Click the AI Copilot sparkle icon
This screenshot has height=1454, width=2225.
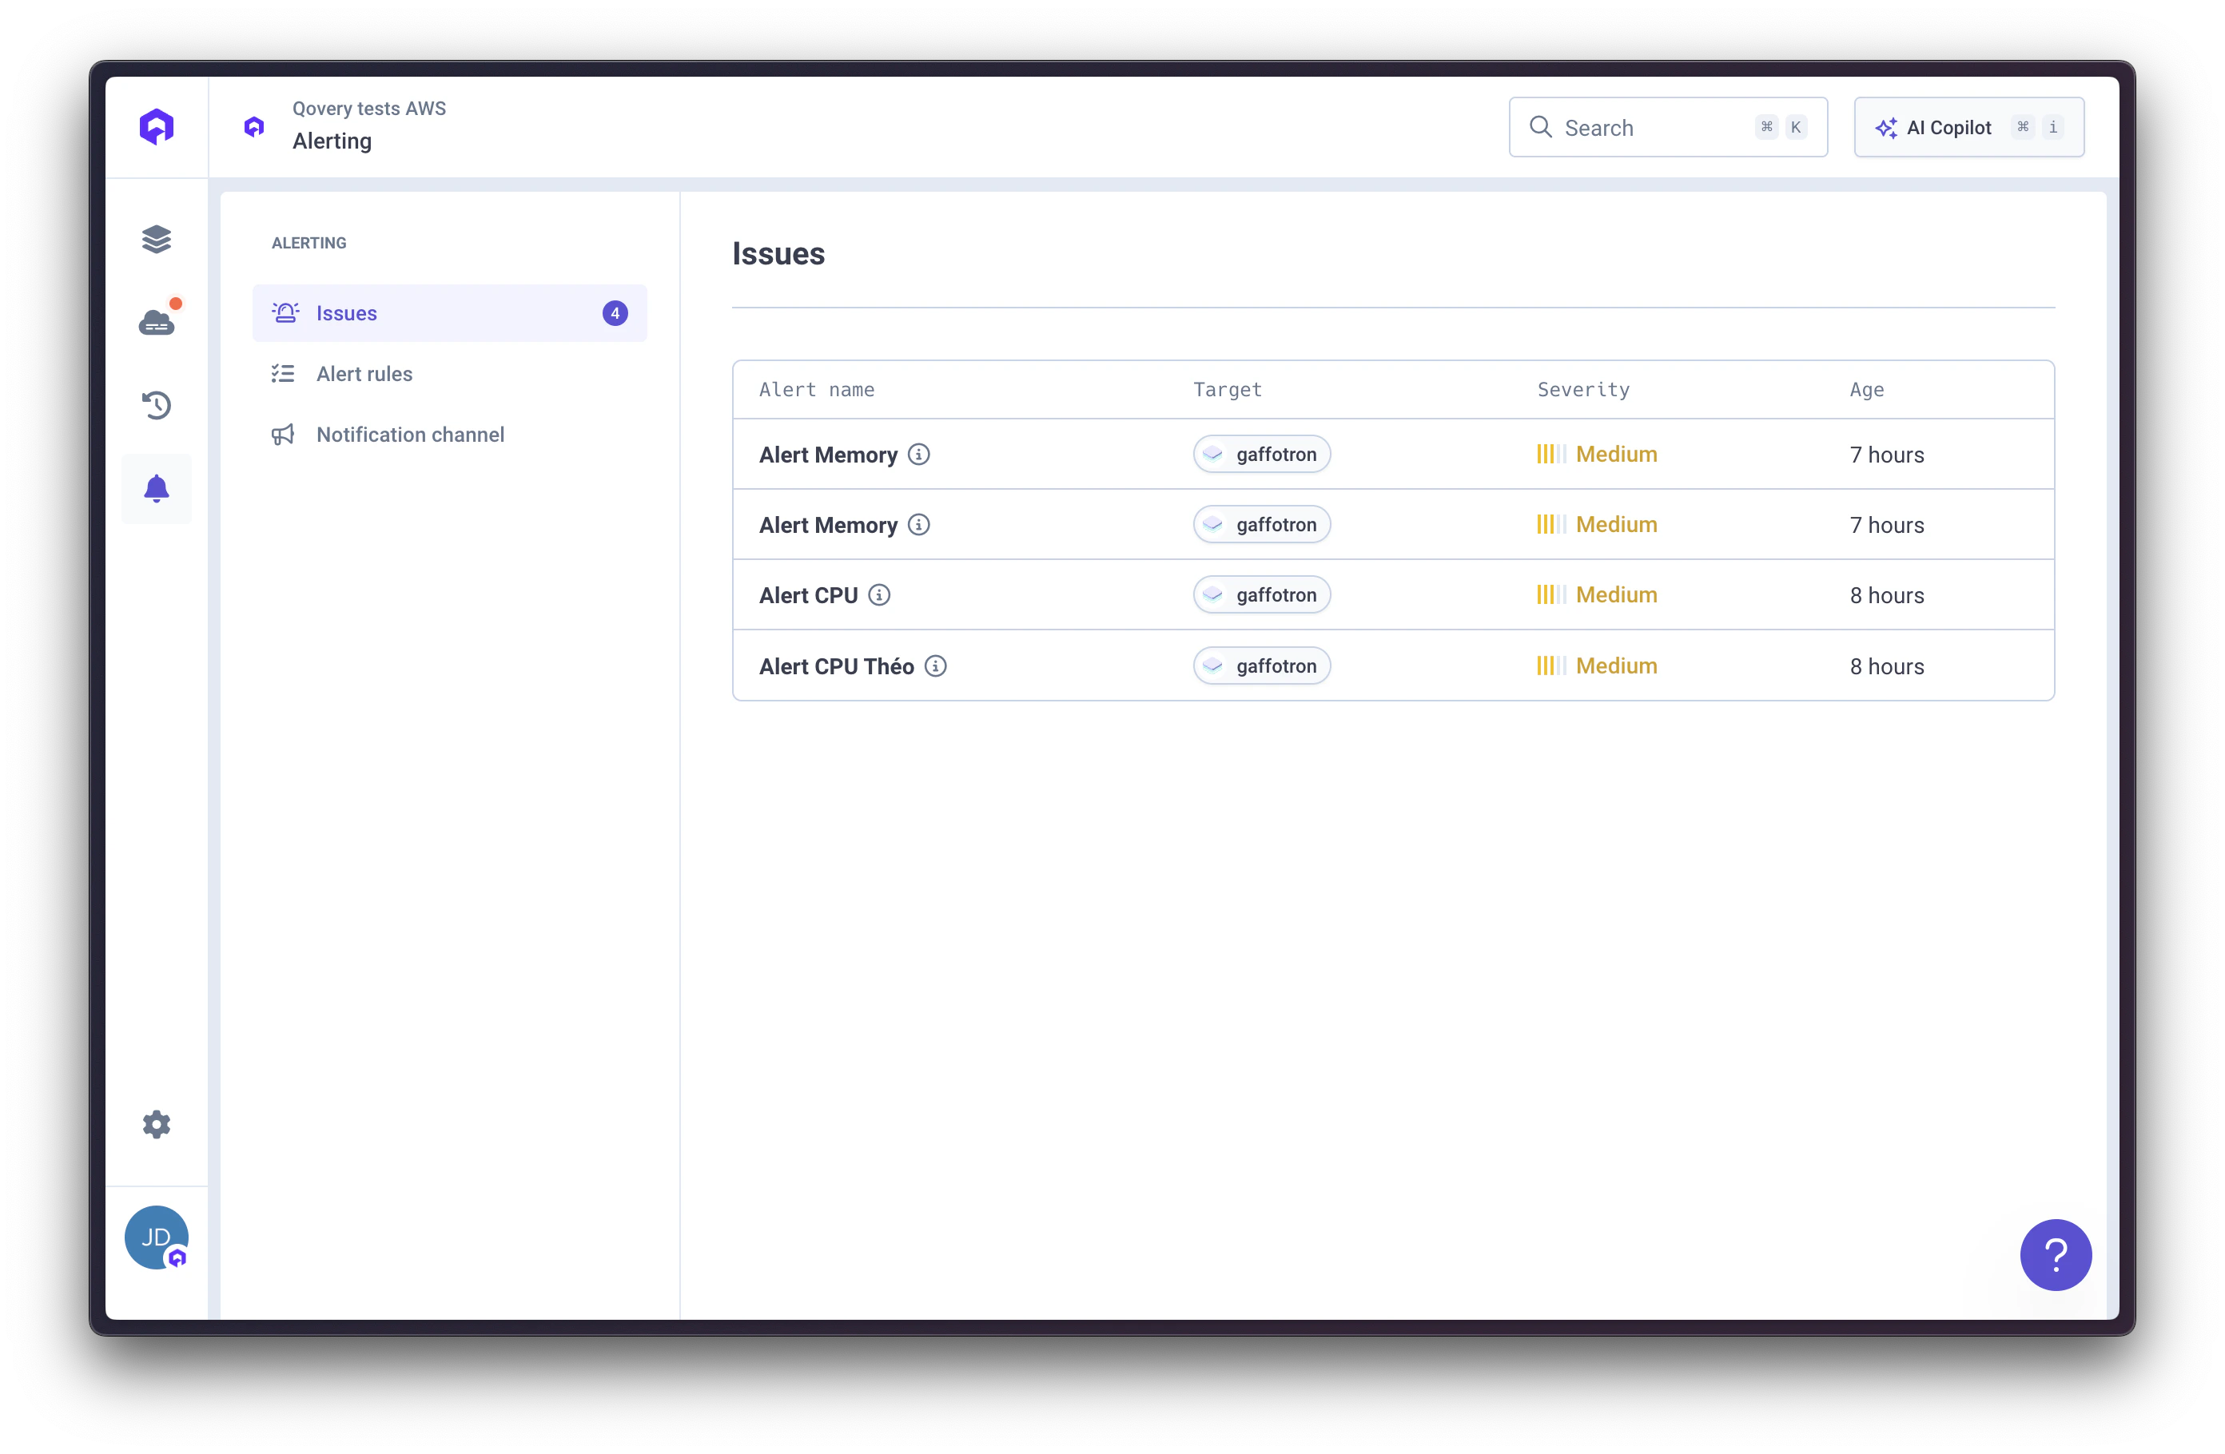tap(1887, 127)
